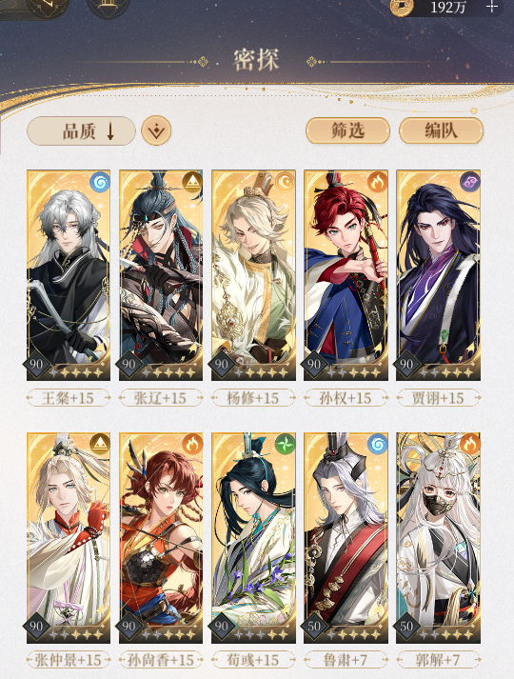
Task: Click the mountain element icon on 张辽 card
Action: coord(192,182)
